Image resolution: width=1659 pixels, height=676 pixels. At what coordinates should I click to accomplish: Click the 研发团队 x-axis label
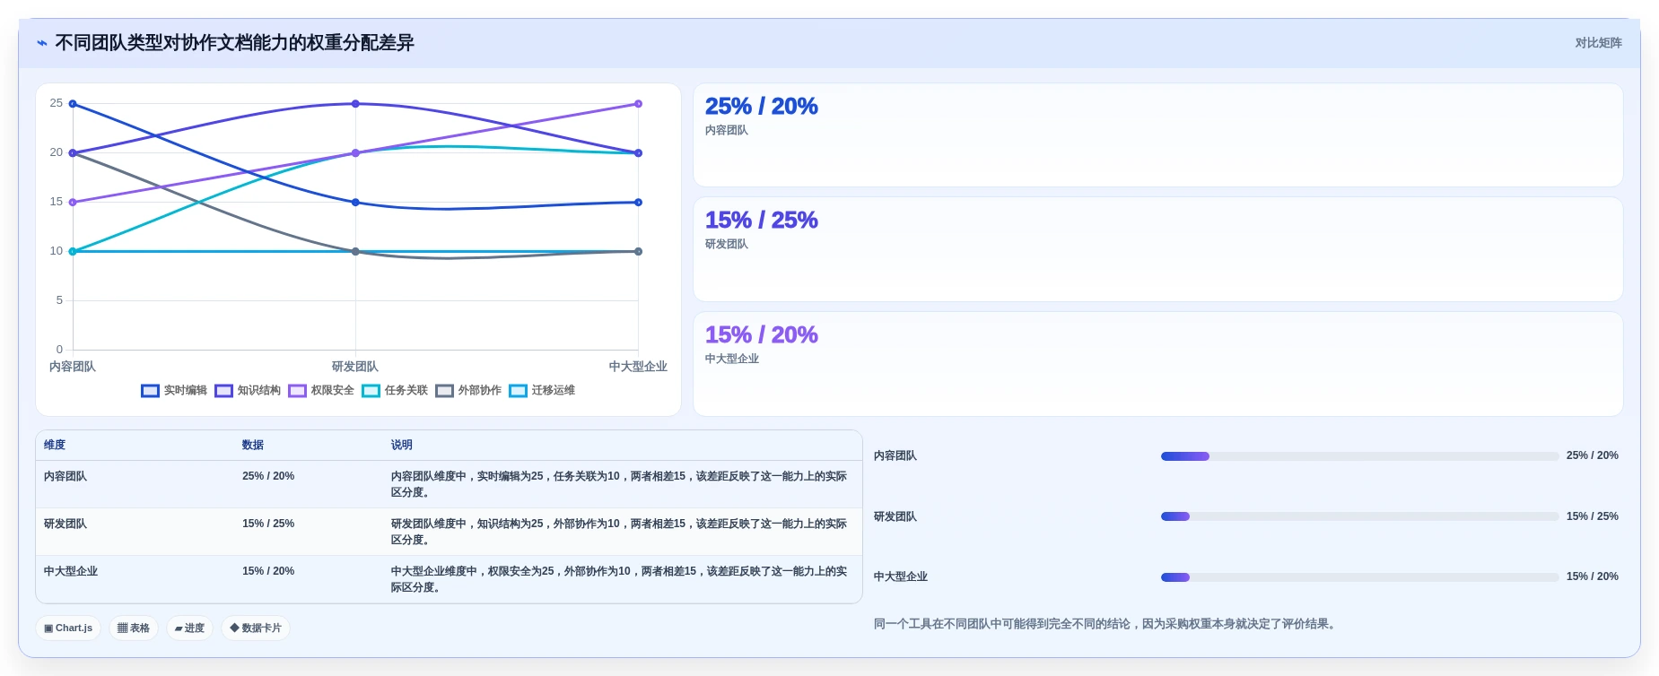[355, 367]
